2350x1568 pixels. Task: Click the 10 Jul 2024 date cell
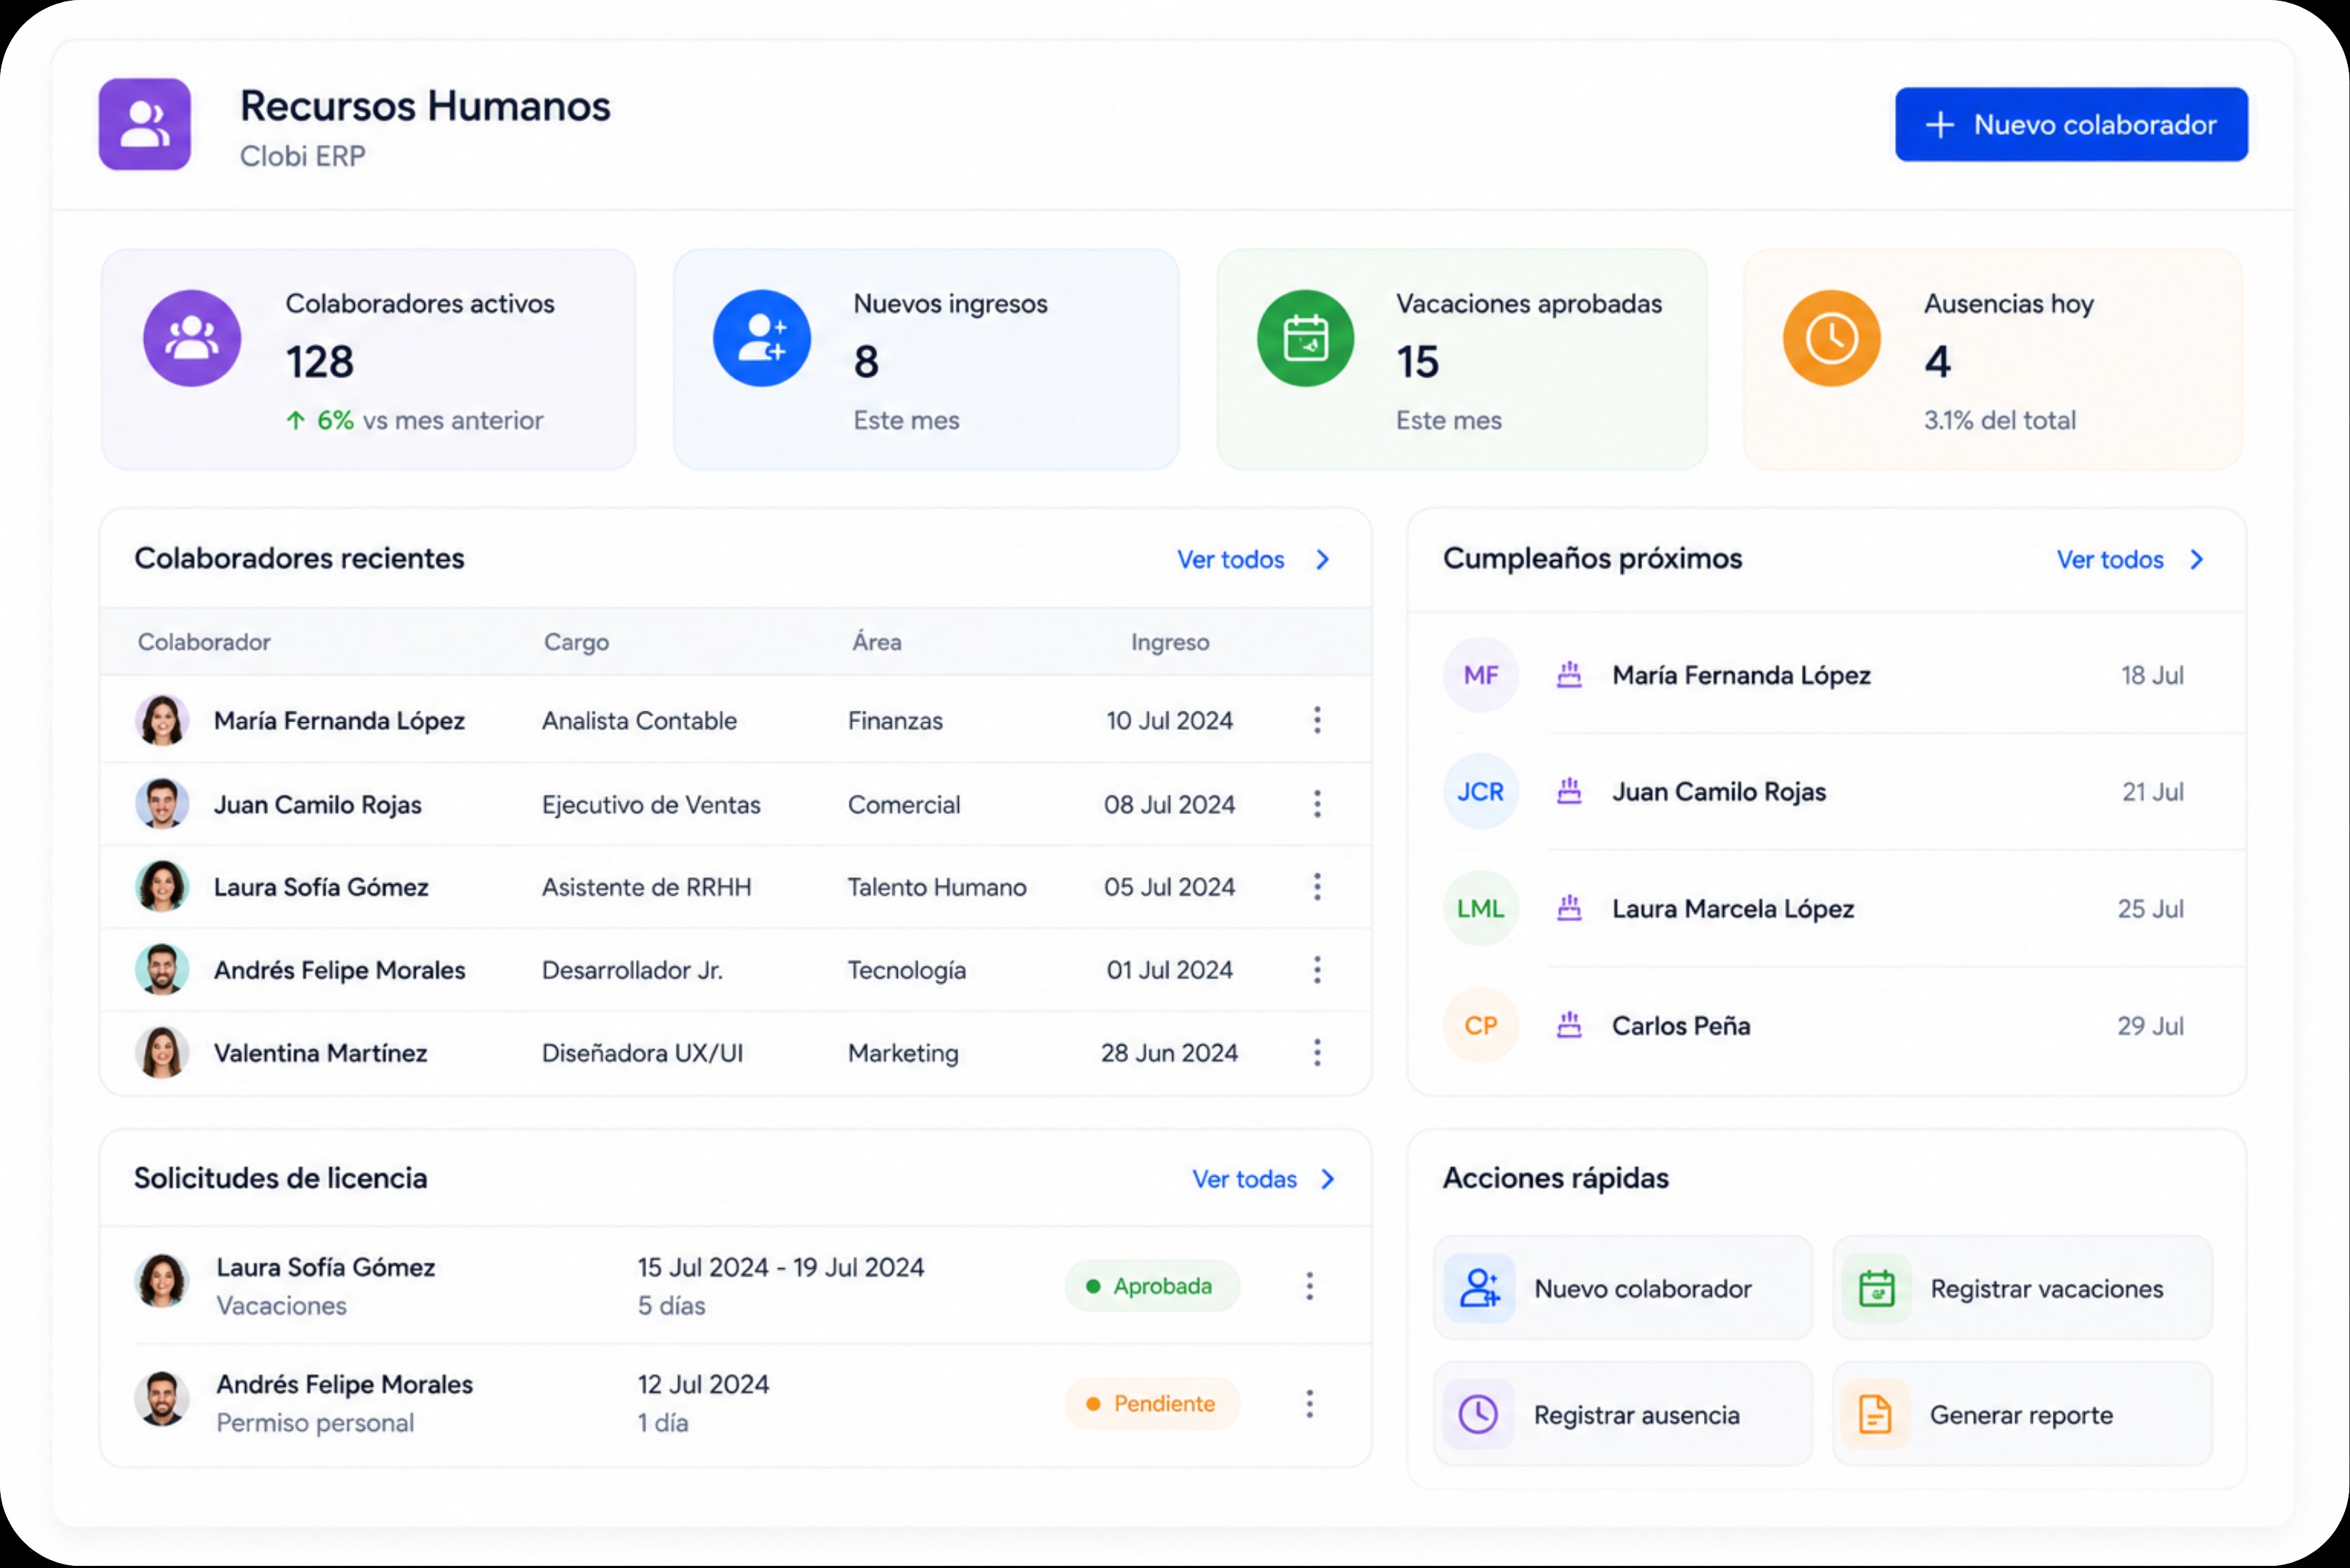(x=1169, y=721)
